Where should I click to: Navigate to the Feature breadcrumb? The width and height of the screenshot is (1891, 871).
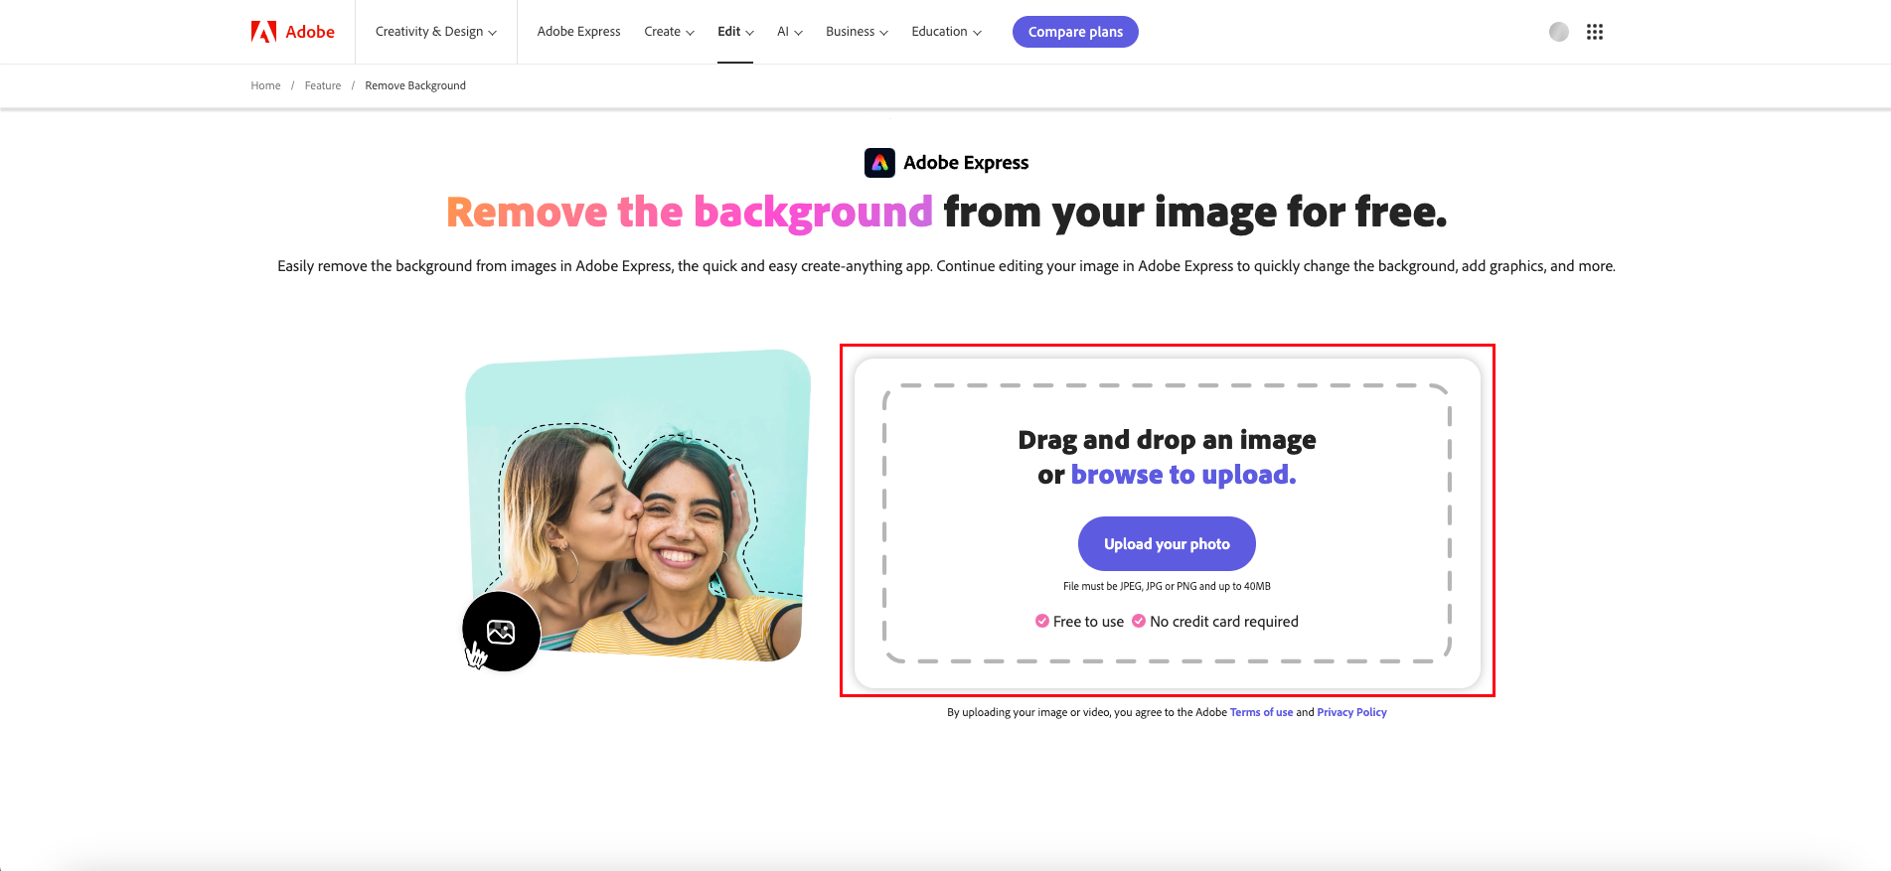click(323, 85)
